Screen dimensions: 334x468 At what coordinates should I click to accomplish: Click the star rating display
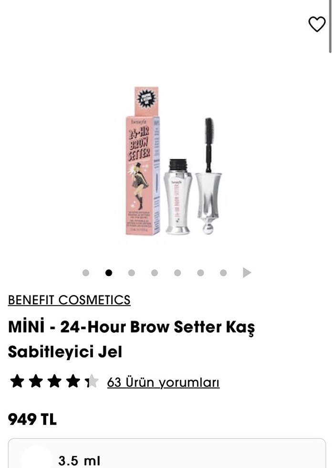point(54,382)
